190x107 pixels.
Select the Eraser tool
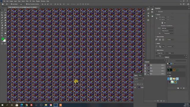tap(5, 23)
